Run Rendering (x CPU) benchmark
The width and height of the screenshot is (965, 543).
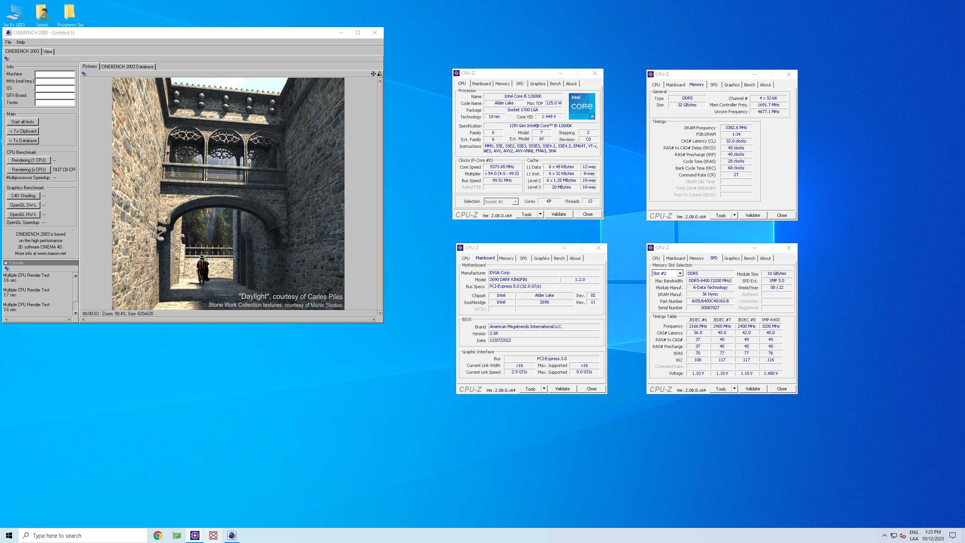[x=29, y=170]
